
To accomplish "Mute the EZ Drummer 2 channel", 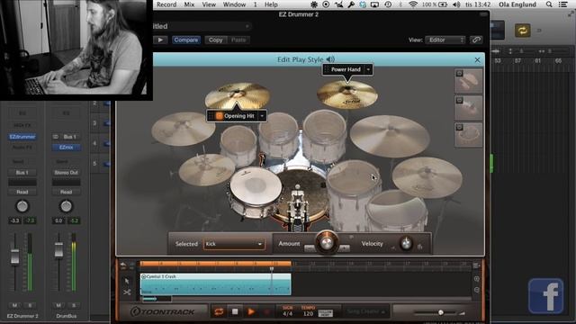I will [x=14, y=305].
